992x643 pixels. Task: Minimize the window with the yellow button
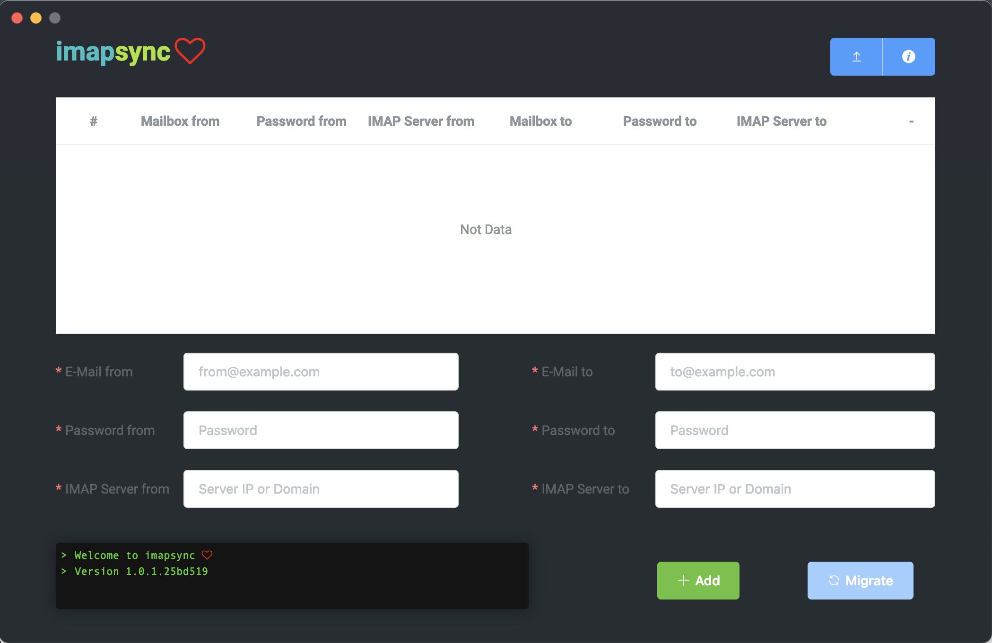click(x=36, y=18)
